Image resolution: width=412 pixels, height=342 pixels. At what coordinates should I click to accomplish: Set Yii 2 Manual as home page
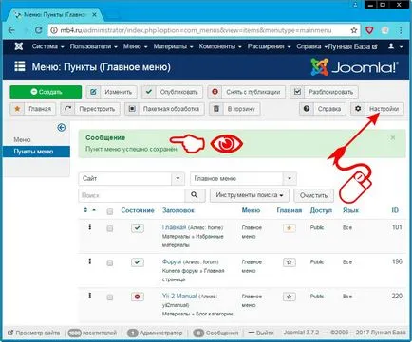tap(290, 297)
